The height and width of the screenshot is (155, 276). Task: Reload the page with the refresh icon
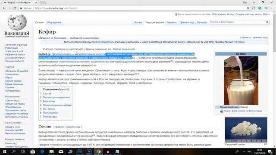tap(15, 8)
